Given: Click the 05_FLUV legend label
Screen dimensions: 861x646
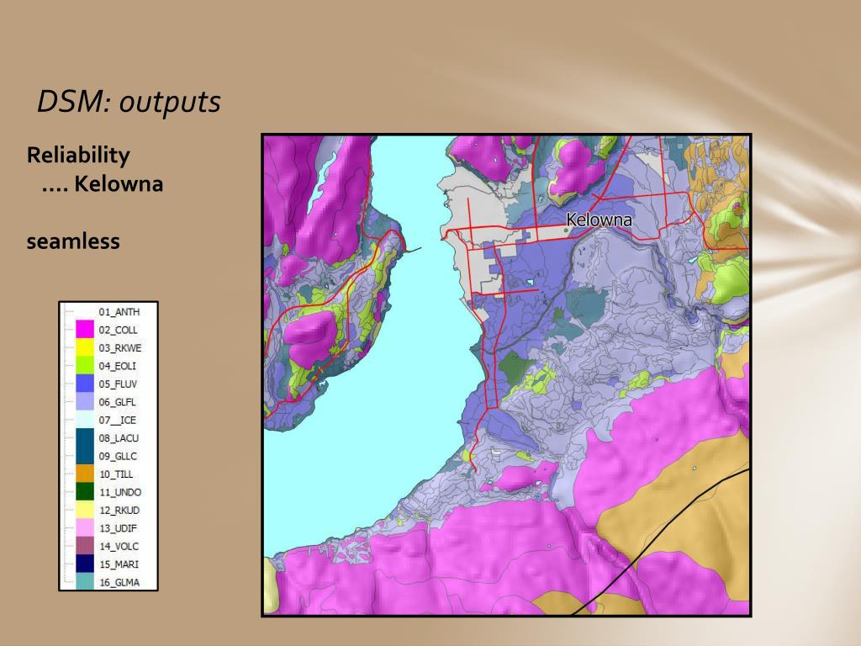Looking at the screenshot, I should [x=118, y=384].
